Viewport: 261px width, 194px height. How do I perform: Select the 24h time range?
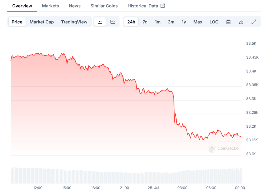pos(131,22)
